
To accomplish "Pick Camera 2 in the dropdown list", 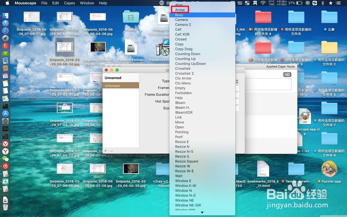I will point(202,24).
